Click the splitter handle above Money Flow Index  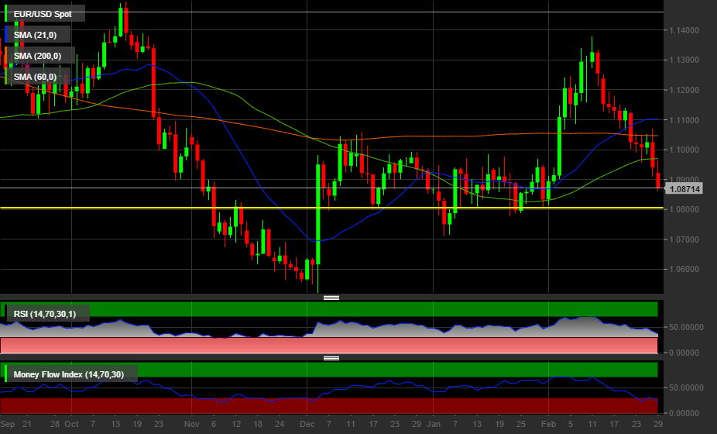pos(331,358)
